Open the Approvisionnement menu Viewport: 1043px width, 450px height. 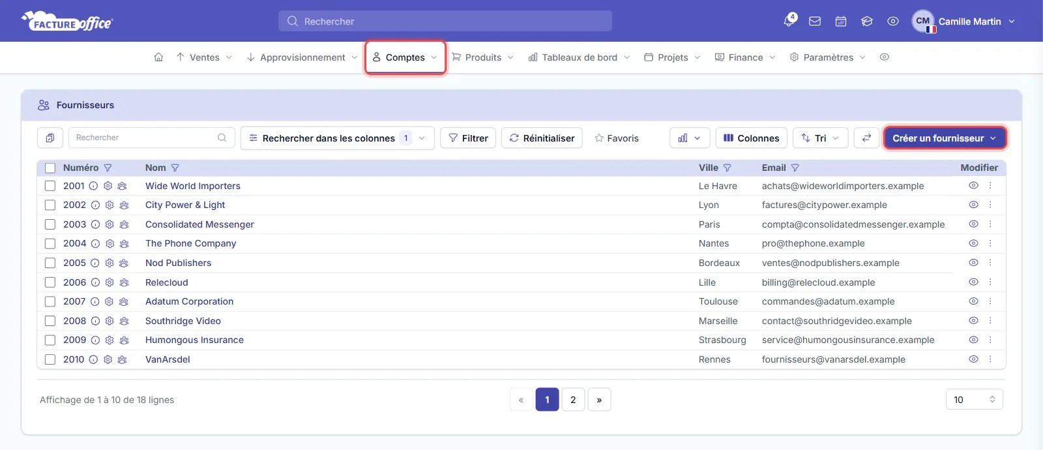(x=302, y=57)
